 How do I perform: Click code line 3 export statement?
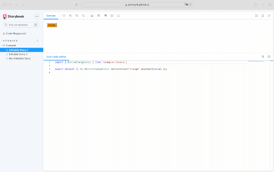(x=111, y=69)
